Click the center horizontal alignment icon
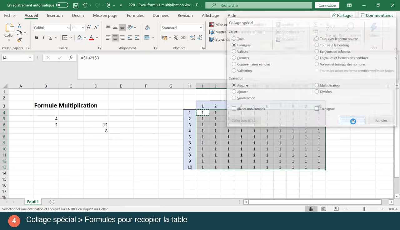 (x=115, y=37)
